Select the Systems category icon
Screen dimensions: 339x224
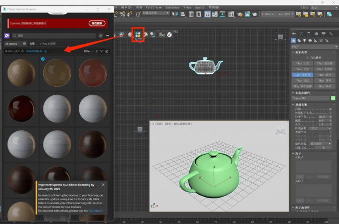[x=327, y=40]
